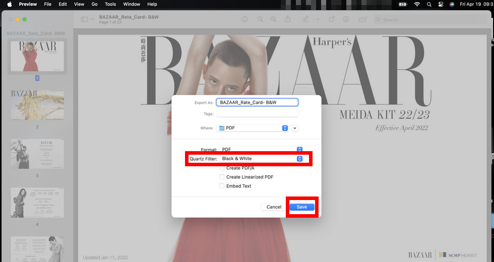Open the Tools menu
Viewport: 494px width, 262px height.
pyautogui.click(x=110, y=4)
